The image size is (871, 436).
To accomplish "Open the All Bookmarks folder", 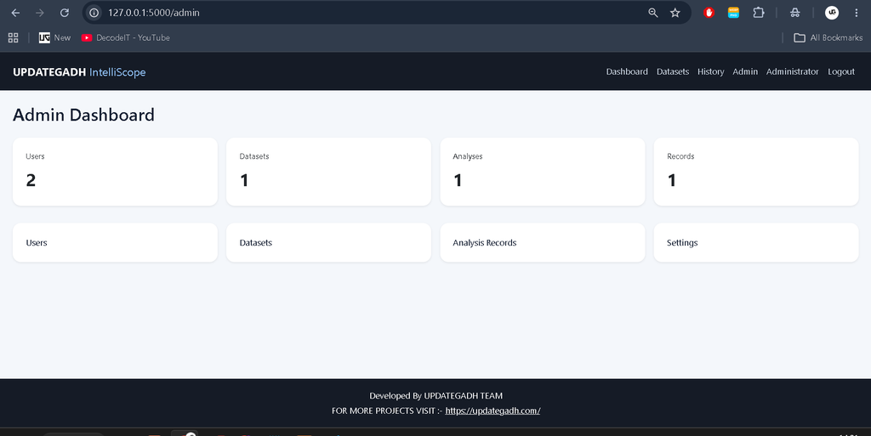I will click(828, 37).
